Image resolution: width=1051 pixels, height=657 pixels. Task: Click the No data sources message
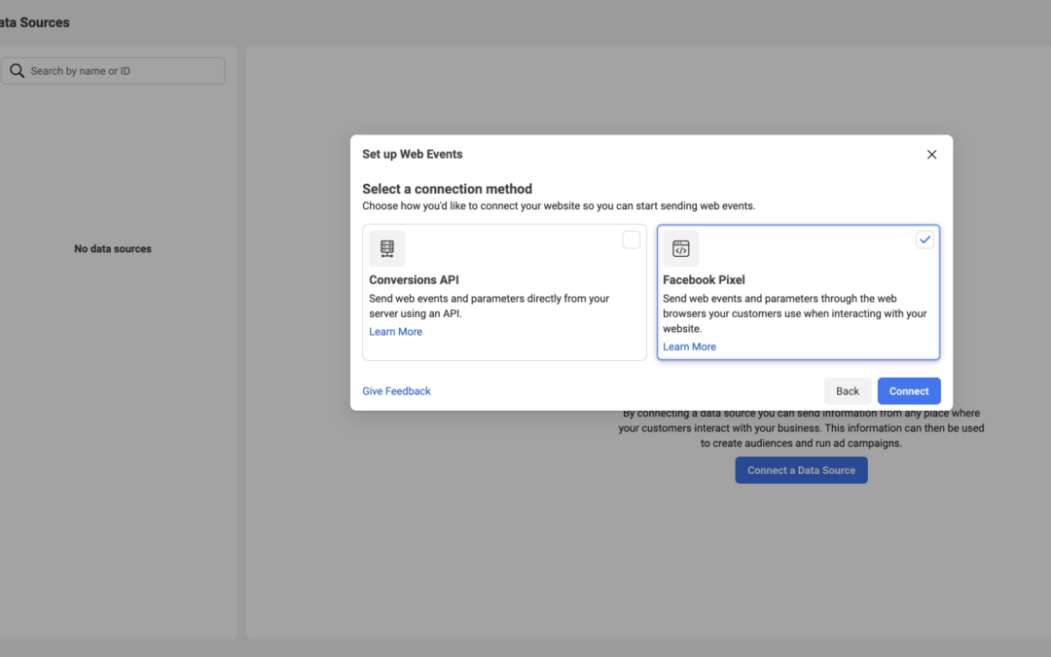tap(113, 249)
